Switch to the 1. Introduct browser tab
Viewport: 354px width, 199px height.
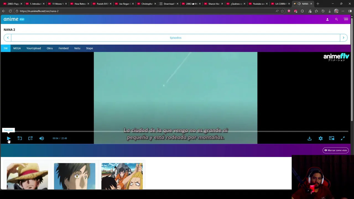tap(35, 4)
